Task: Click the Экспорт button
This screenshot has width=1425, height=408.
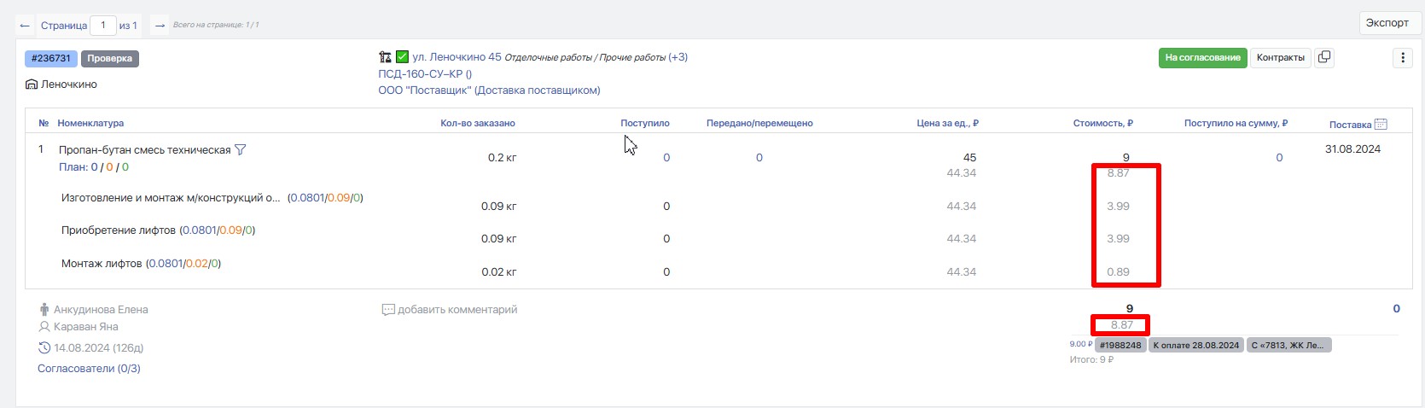Action: pyautogui.click(x=1387, y=23)
